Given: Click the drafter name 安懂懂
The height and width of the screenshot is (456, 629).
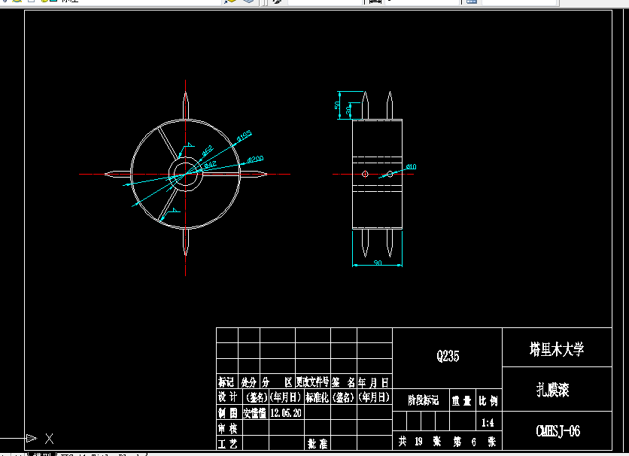Looking at the screenshot, I should tap(254, 413).
